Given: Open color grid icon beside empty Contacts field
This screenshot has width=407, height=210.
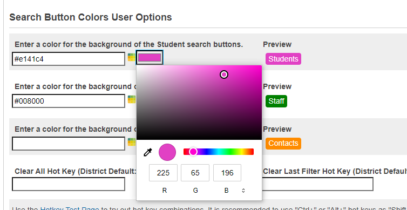Looking at the screenshot, I should 132,142.
